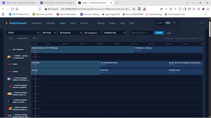211x118 pixels.
Task: Click the NCAA Football Arkansas State logo
Action: [x=9, y=109]
